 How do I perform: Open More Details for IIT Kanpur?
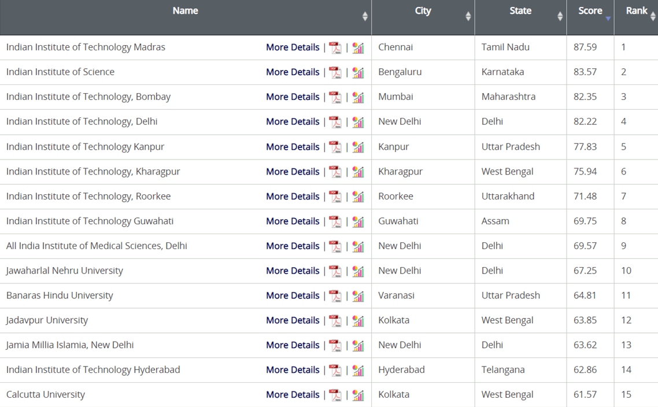pyautogui.click(x=293, y=147)
